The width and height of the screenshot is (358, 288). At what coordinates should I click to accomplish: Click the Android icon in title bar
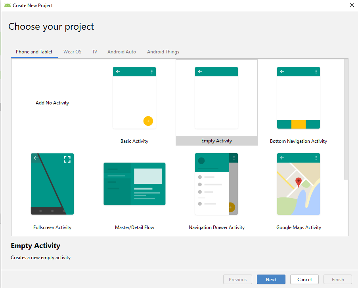(7, 5)
